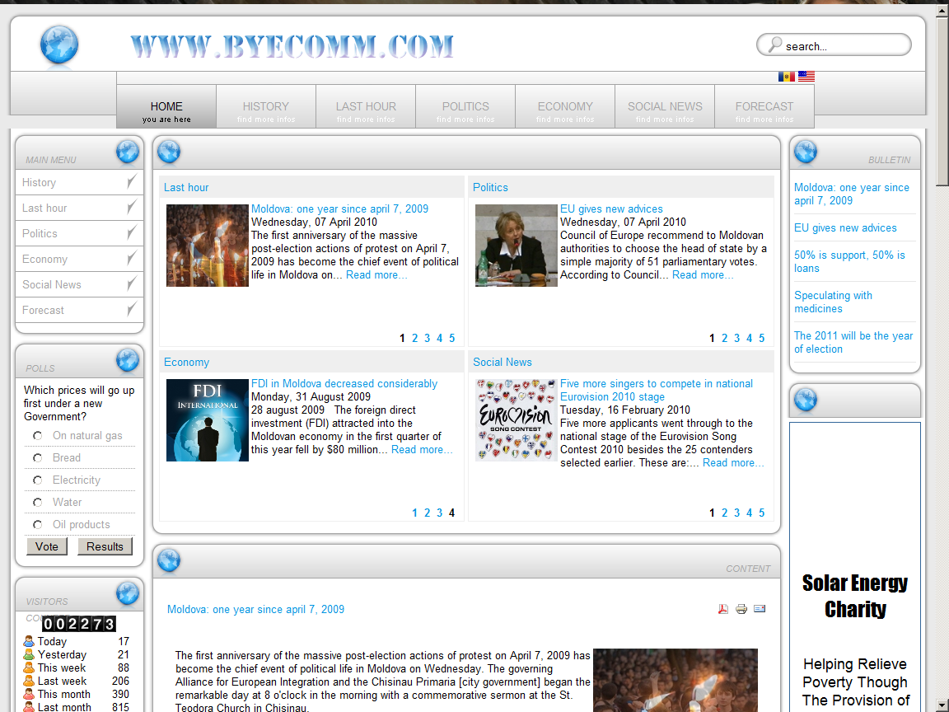Open the FORECAST section
The width and height of the screenshot is (949, 712).
click(764, 105)
